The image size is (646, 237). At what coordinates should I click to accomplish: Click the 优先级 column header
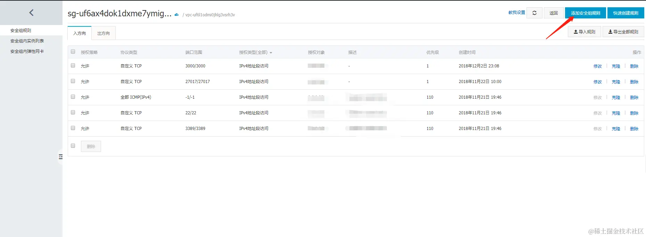click(x=433, y=52)
